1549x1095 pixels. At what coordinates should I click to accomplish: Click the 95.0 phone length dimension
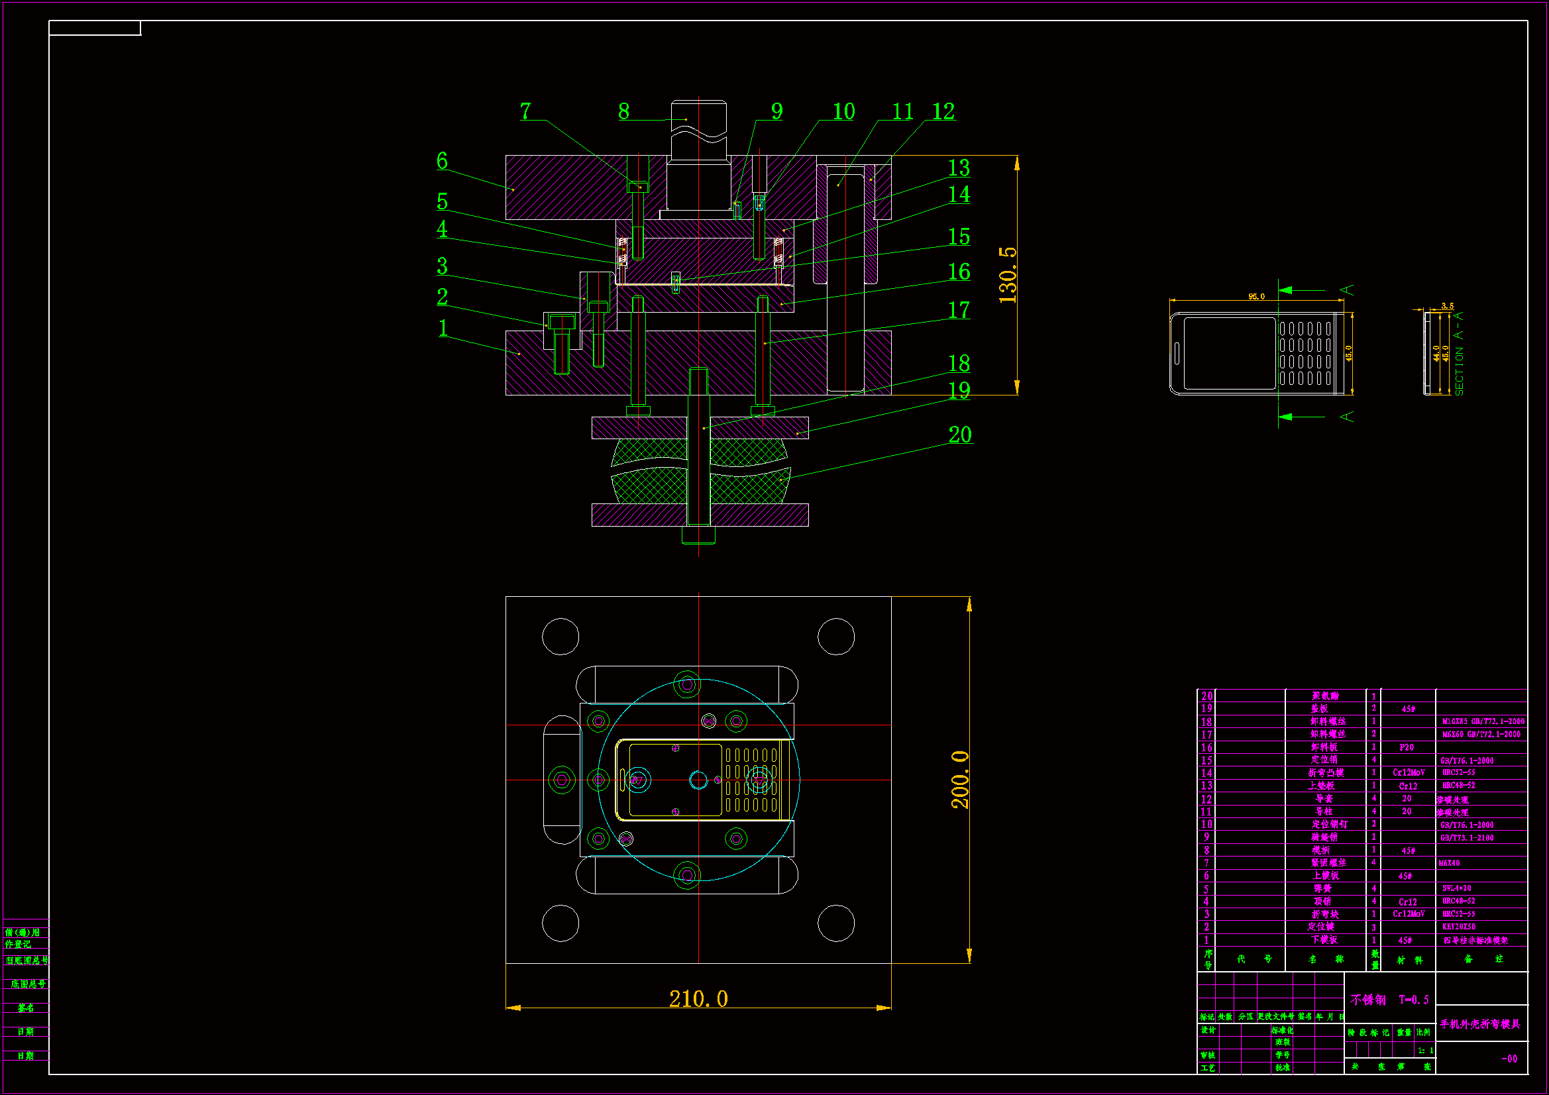[1256, 297]
